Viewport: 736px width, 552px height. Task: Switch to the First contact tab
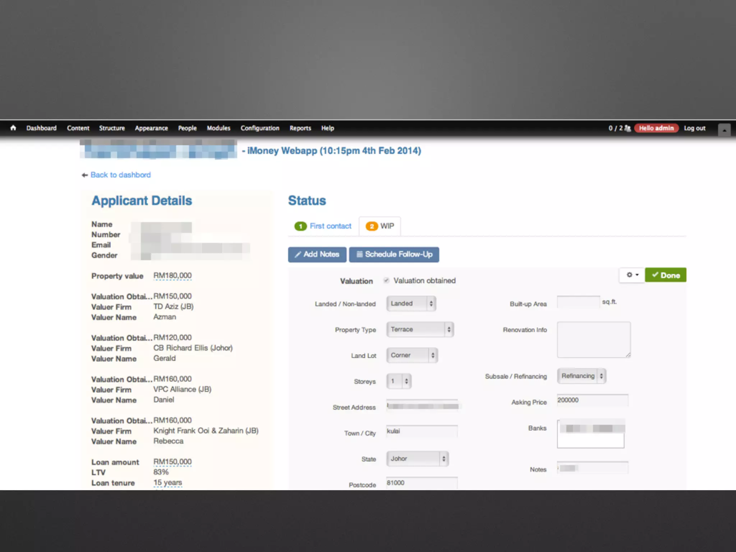330,226
